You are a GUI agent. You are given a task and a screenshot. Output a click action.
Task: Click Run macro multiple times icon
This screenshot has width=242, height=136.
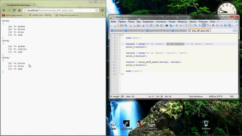point(225,25)
